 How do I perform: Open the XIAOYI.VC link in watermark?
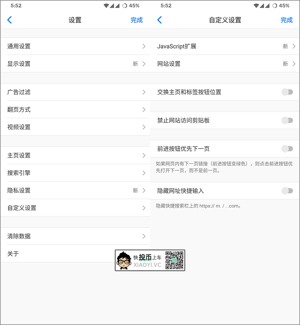point(147,264)
